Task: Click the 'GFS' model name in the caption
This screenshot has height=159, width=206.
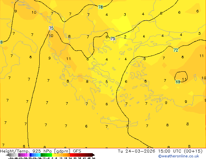Action: pos(77,151)
